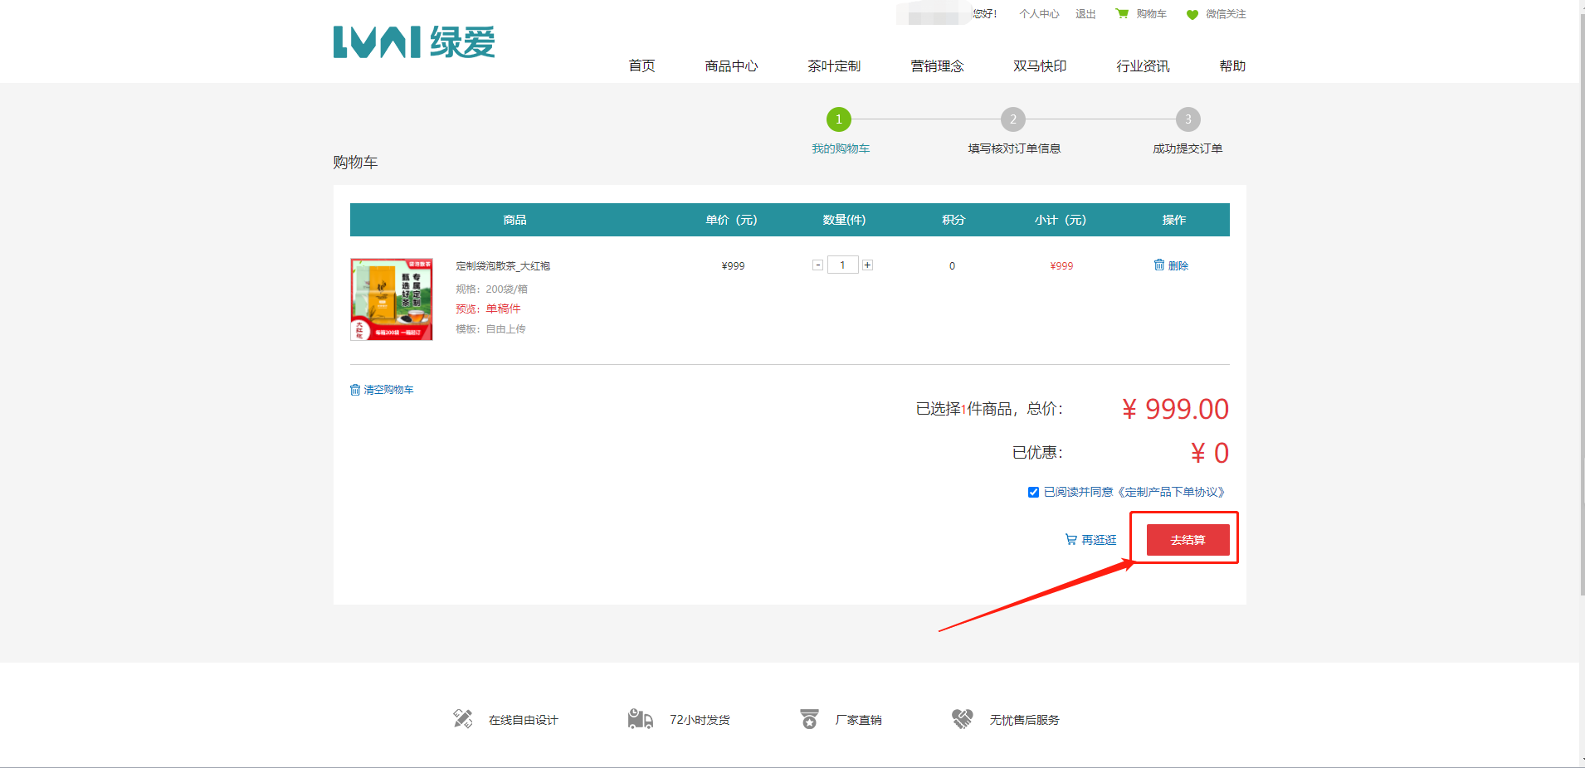Click the 无忧售后服务 handshake icon
This screenshot has height=768, width=1585.
click(962, 719)
